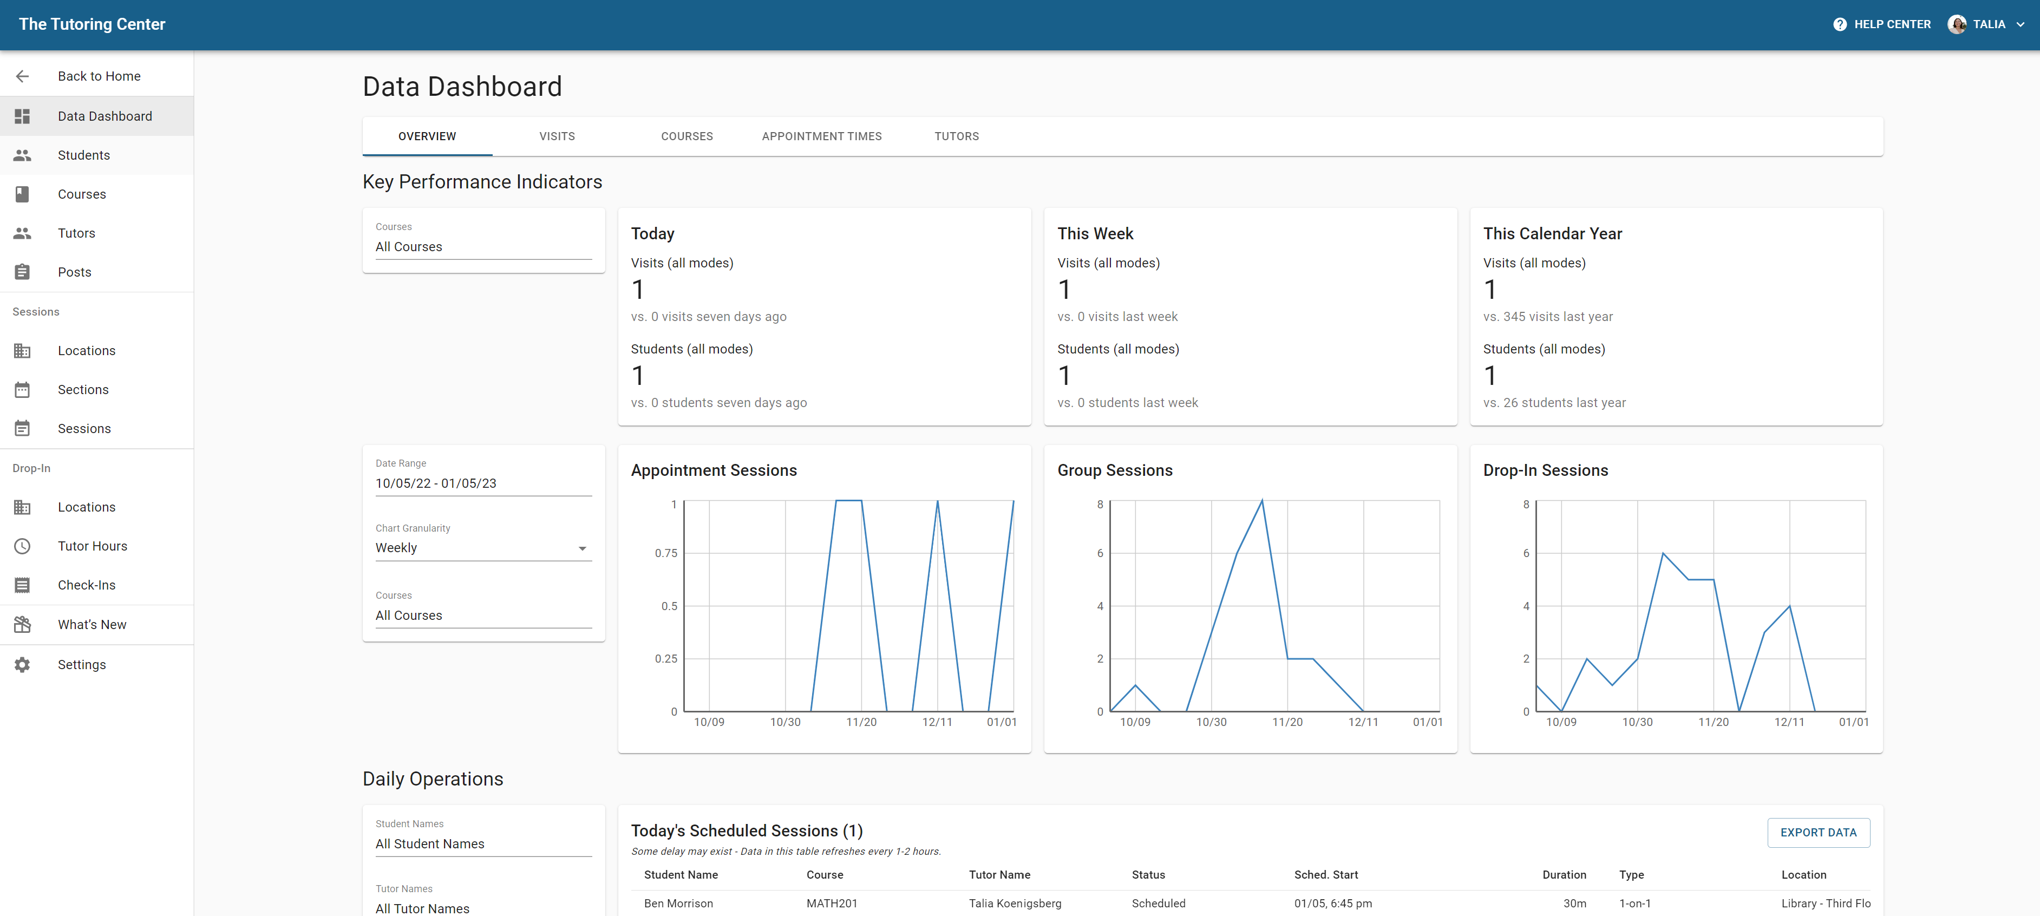This screenshot has width=2040, height=916.
Task: Switch to the Appointment Times tab
Action: [821, 136]
